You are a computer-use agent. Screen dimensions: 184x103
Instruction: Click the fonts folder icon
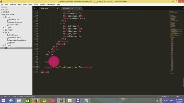(x=6, y=27)
